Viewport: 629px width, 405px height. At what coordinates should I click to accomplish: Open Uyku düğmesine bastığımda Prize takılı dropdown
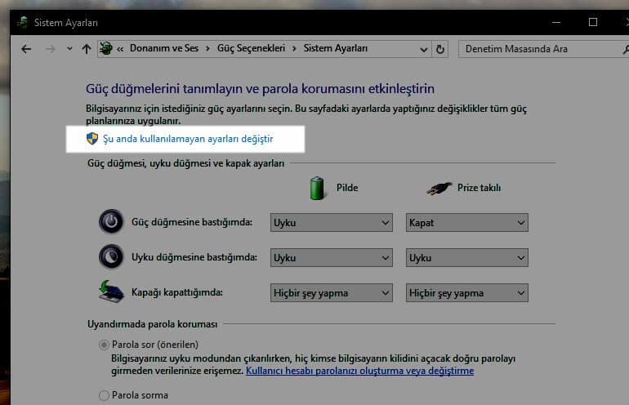coord(467,258)
